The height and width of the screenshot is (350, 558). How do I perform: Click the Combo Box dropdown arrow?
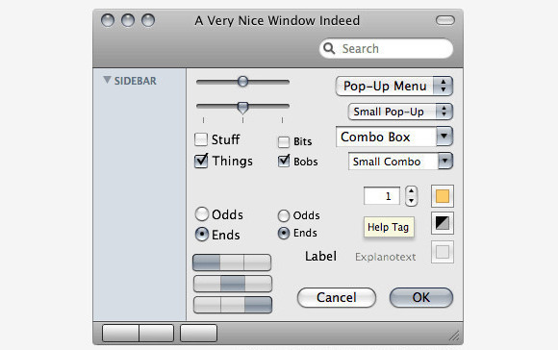click(x=444, y=137)
